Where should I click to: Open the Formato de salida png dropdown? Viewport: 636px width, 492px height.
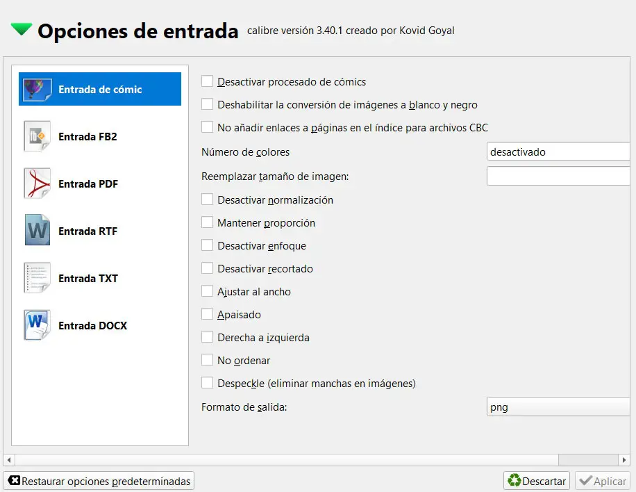coord(558,407)
